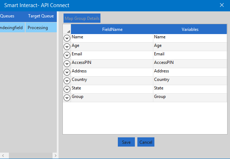Click the grid select-all corner triangle
Image resolution: width=230 pixels, height=159 pixels.
67,30
